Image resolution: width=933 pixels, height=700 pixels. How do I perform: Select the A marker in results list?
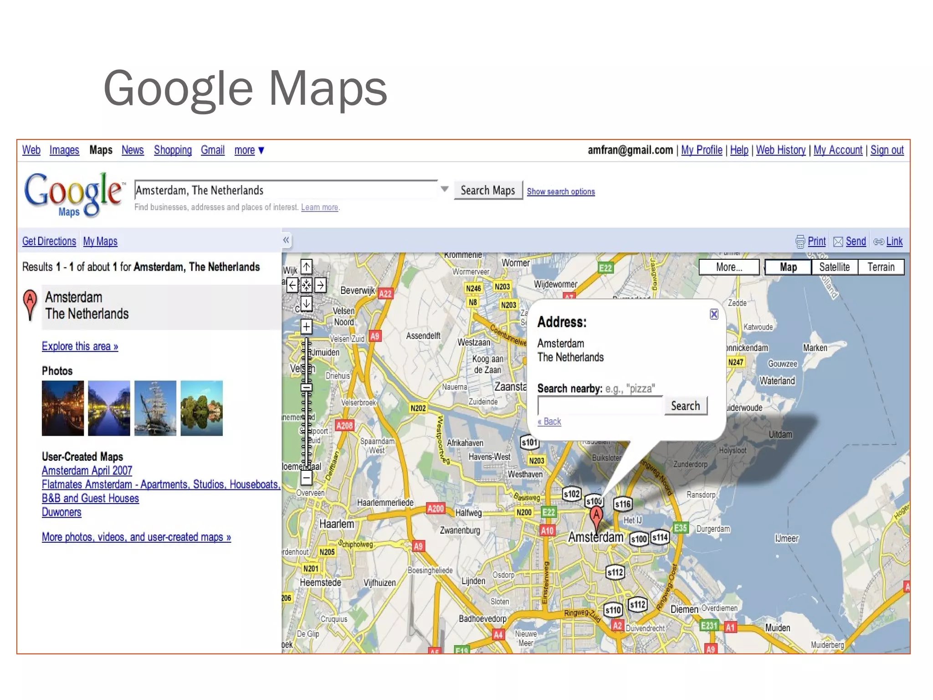pos(30,305)
